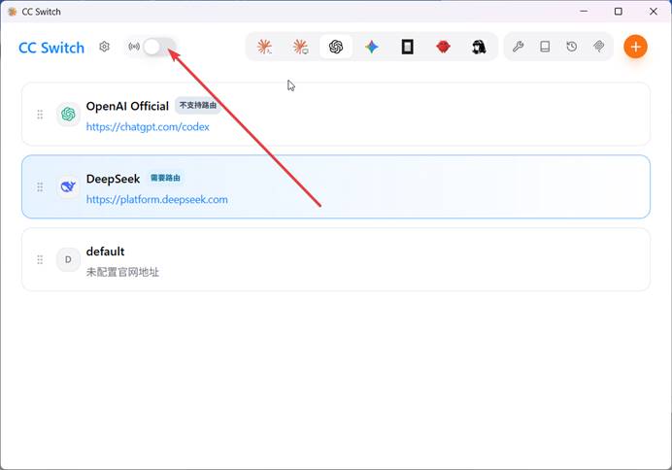
Task: Maximize the CC Switch window
Action: (x=619, y=11)
